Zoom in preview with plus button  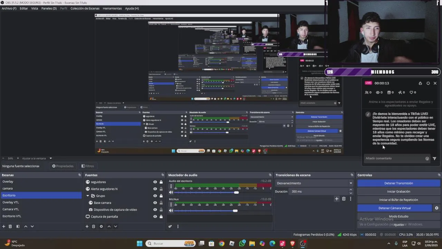pos(18,158)
